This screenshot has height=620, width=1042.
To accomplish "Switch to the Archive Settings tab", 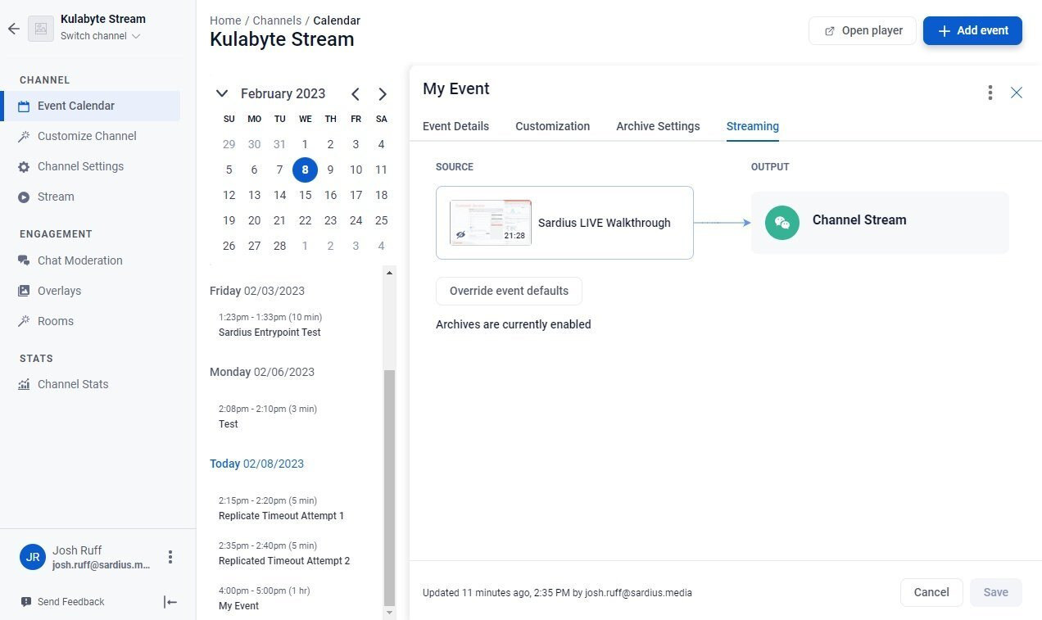I will point(658,126).
